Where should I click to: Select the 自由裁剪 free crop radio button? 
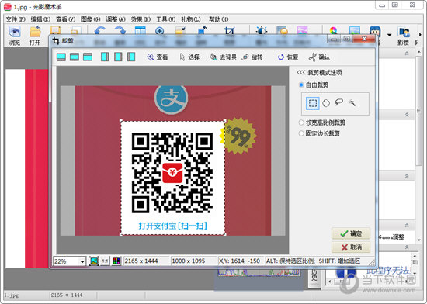(x=301, y=85)
